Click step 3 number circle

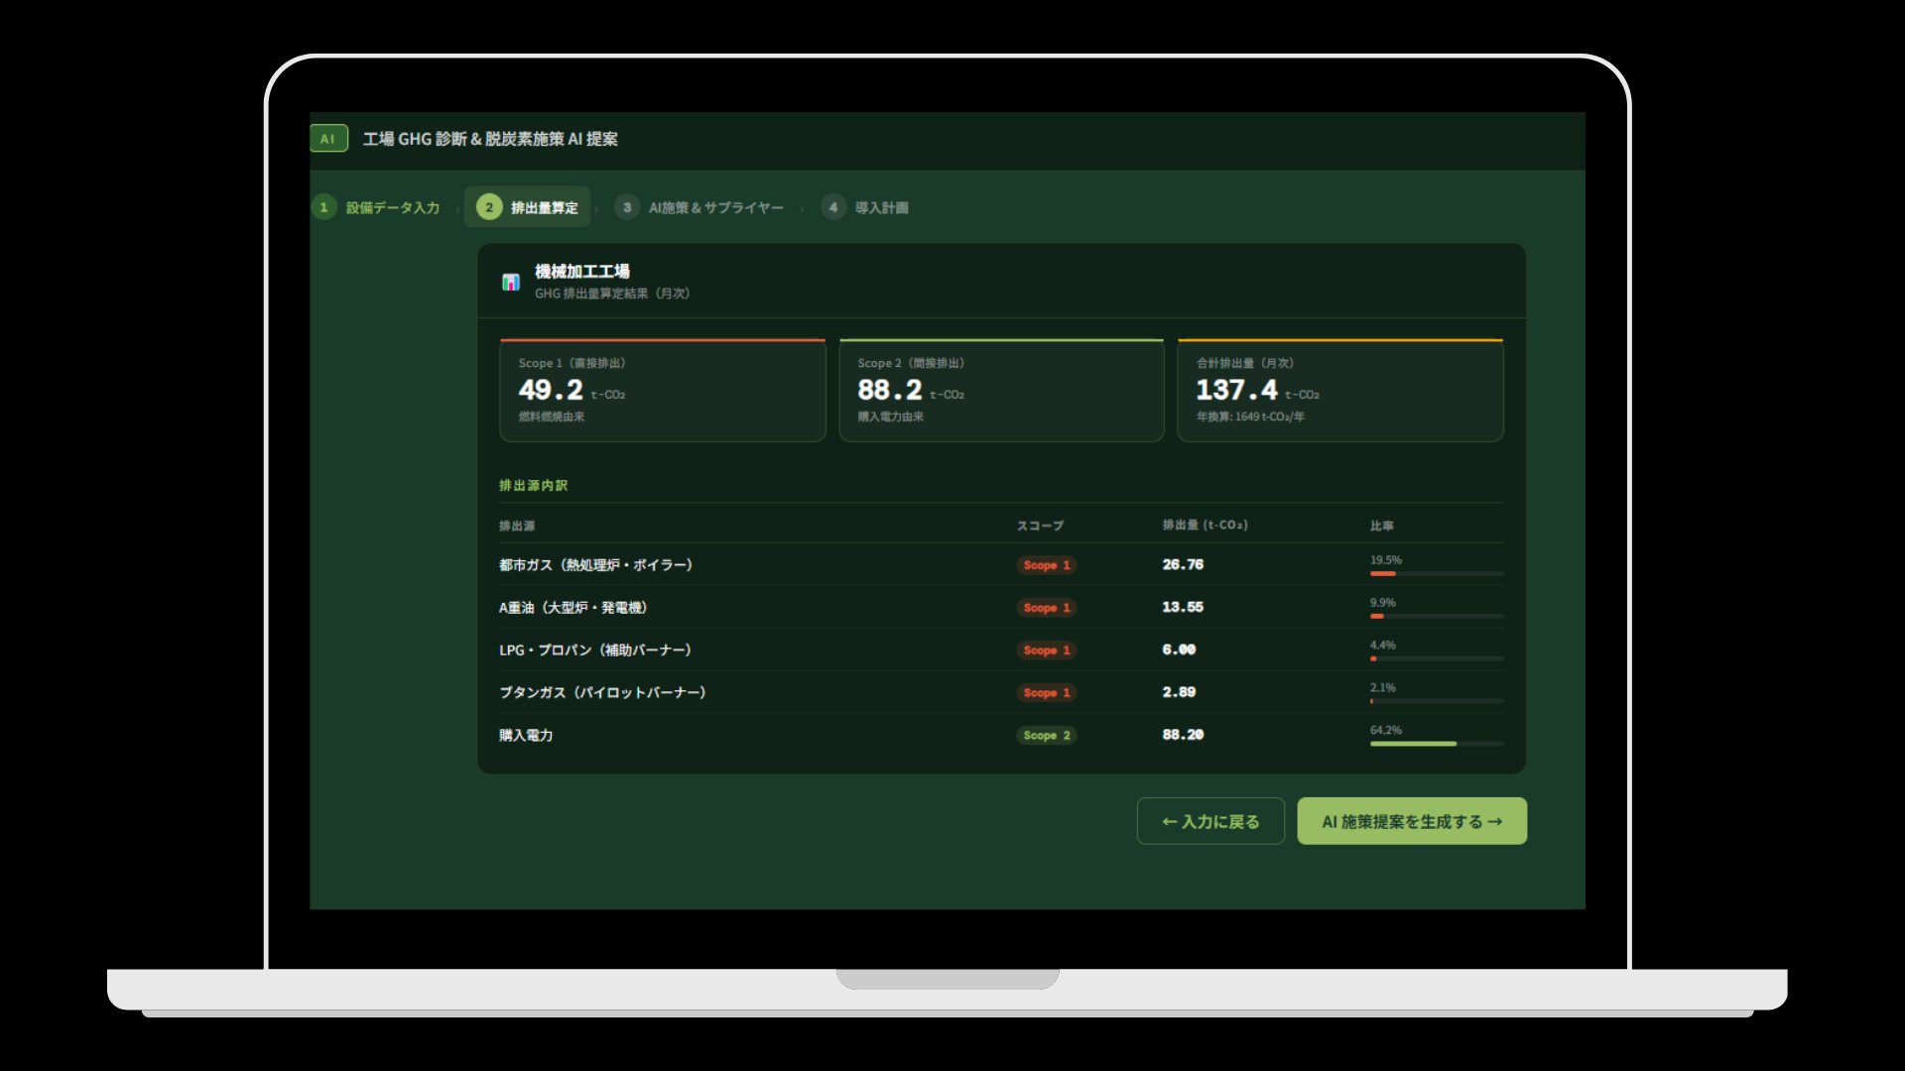627,207
